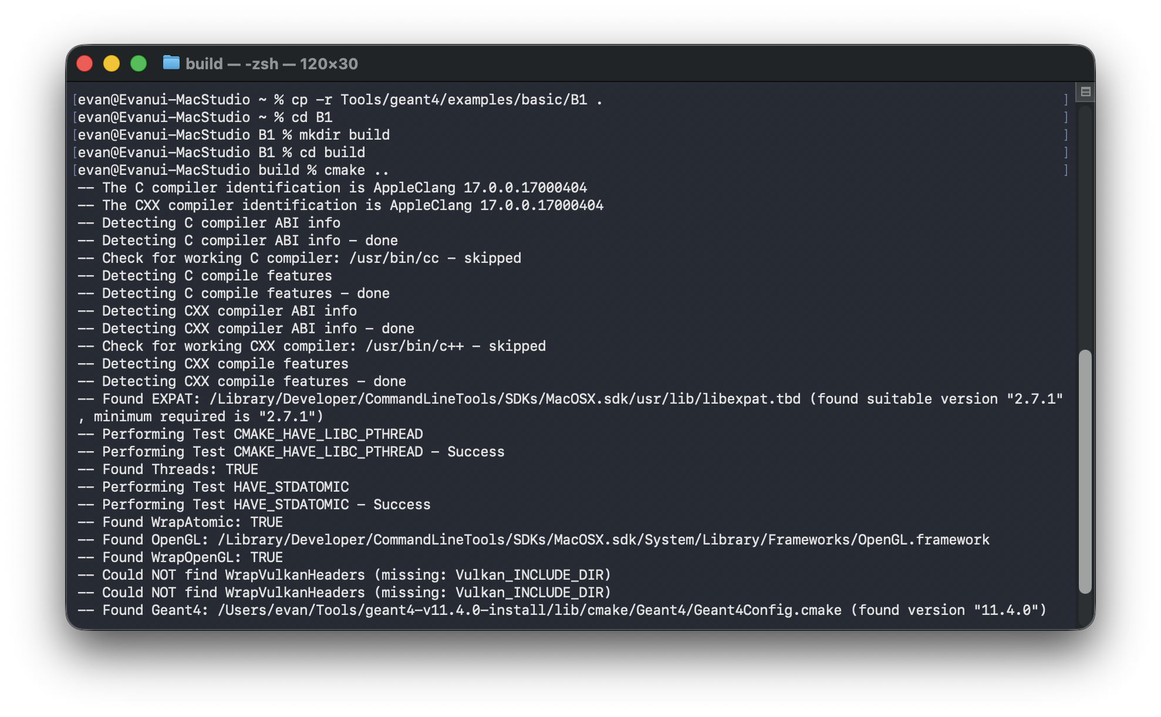
Task: Click the OpenGL.framework path text
Action: (x=603, y=540)
